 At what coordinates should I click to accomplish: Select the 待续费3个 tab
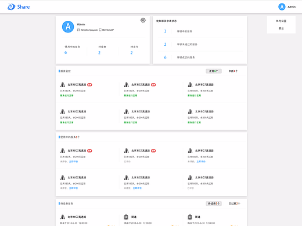click(214, 203)
